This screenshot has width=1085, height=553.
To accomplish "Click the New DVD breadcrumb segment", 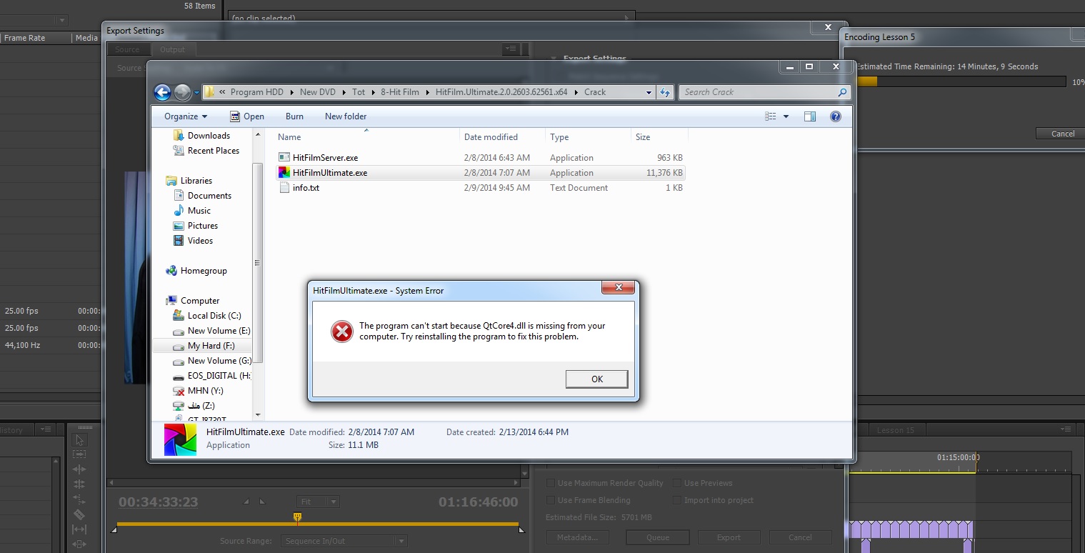I will point(317,92).
